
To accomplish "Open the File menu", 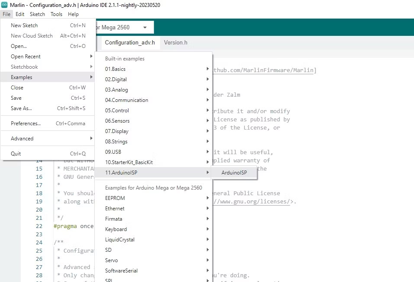I will click(6, 14).
